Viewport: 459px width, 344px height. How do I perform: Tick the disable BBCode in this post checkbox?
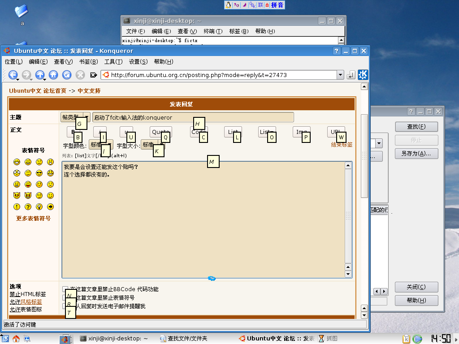(65, 289)
